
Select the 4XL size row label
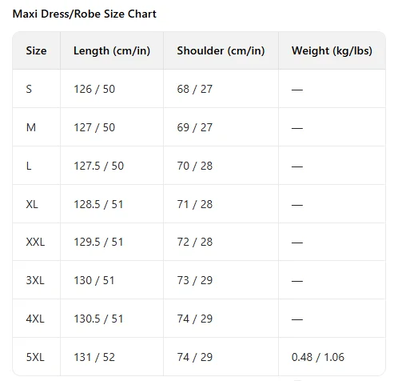tap(35, 319)
